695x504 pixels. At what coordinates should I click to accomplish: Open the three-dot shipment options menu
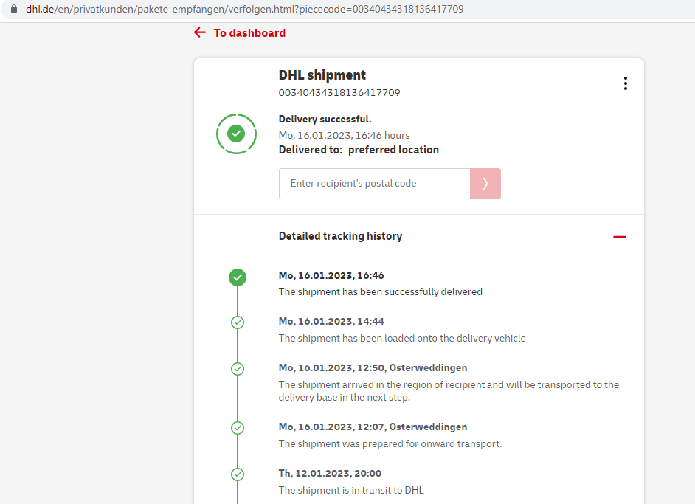tap(625, 83)
